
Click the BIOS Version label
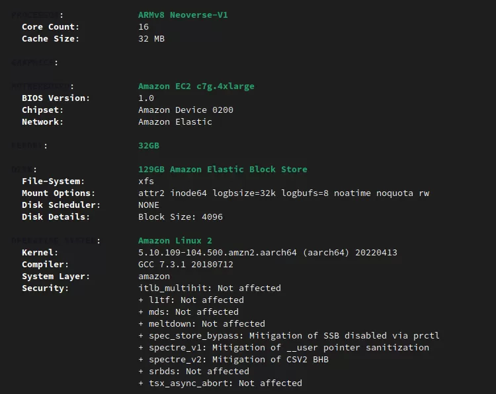pos(56,98)
